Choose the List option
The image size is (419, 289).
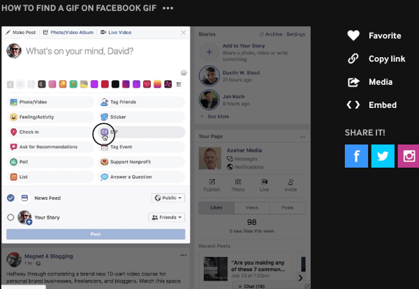(x=50, y=177)
